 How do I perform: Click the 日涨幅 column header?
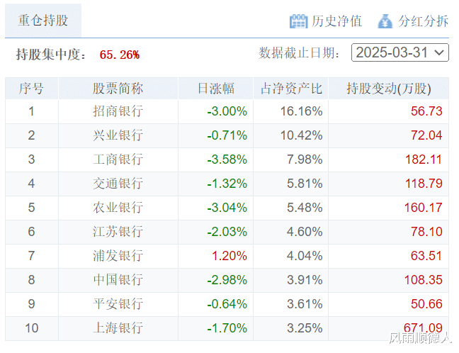[x=216, y=89]
